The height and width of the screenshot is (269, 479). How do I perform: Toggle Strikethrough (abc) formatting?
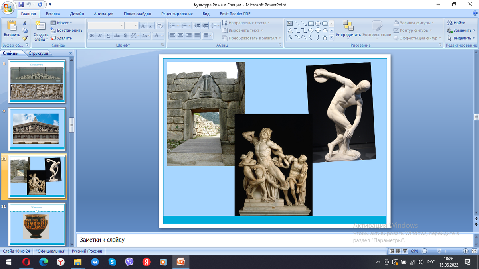[117, 35]
